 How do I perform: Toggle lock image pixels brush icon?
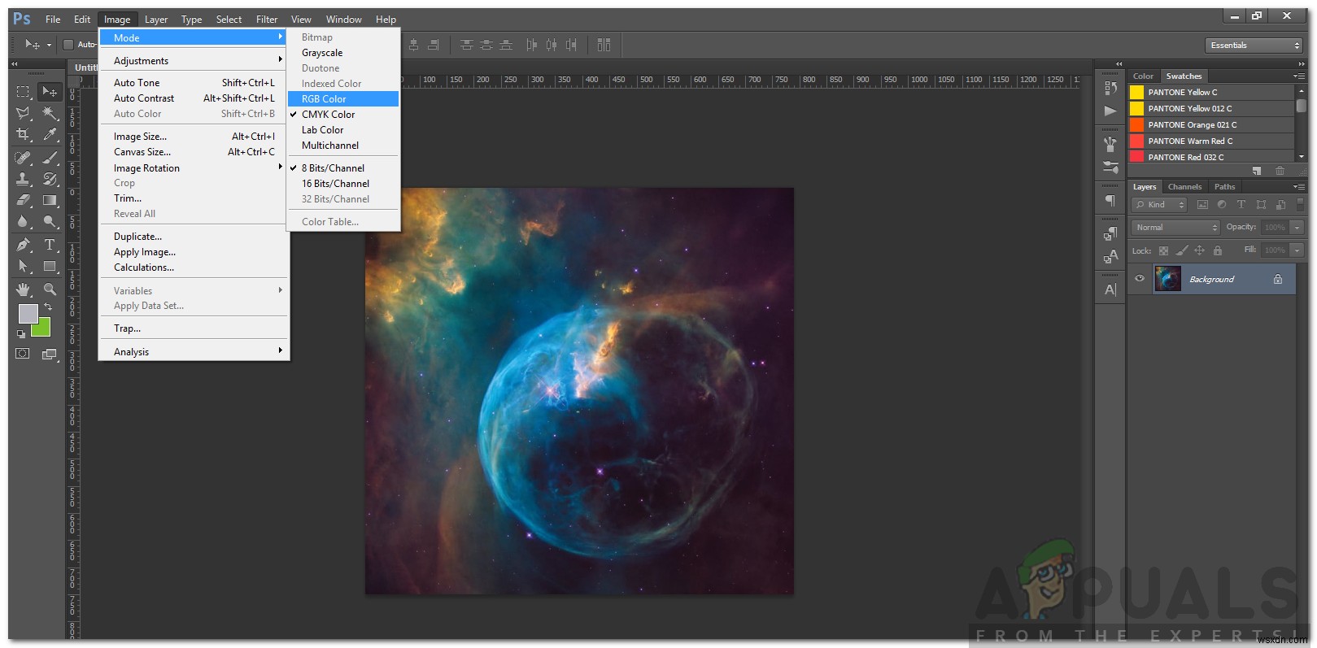1181,250
